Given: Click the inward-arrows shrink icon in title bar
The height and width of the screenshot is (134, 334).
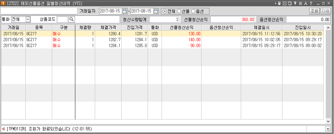Looking at the screenshot, I should point(300,3).
